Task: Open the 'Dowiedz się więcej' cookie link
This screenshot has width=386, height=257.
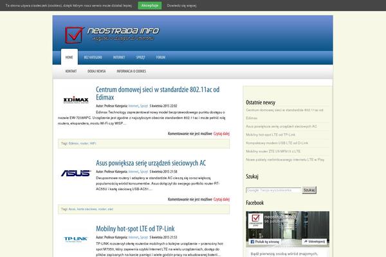Action: coord(181,5)
